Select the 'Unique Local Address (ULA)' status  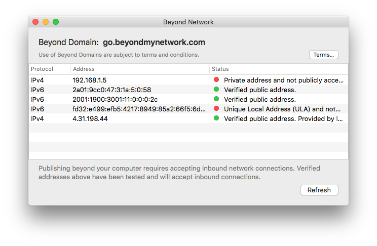282,109
